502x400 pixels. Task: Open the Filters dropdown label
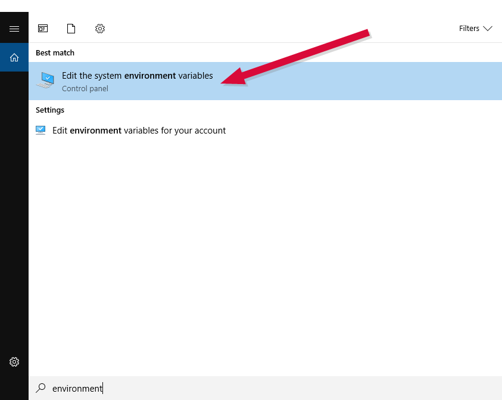(x=469, y=29)
